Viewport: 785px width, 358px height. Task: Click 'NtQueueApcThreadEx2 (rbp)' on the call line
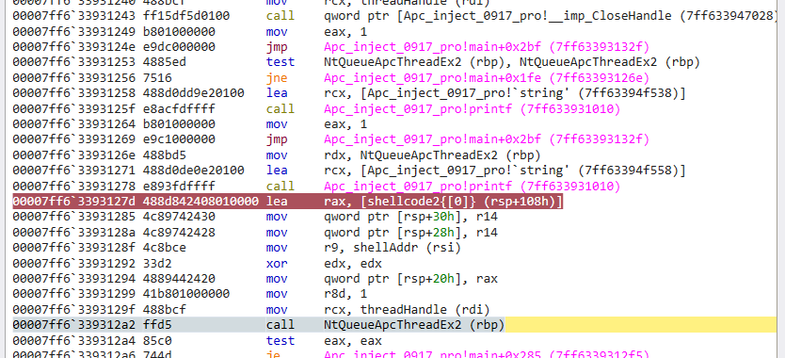click(414, 325)
